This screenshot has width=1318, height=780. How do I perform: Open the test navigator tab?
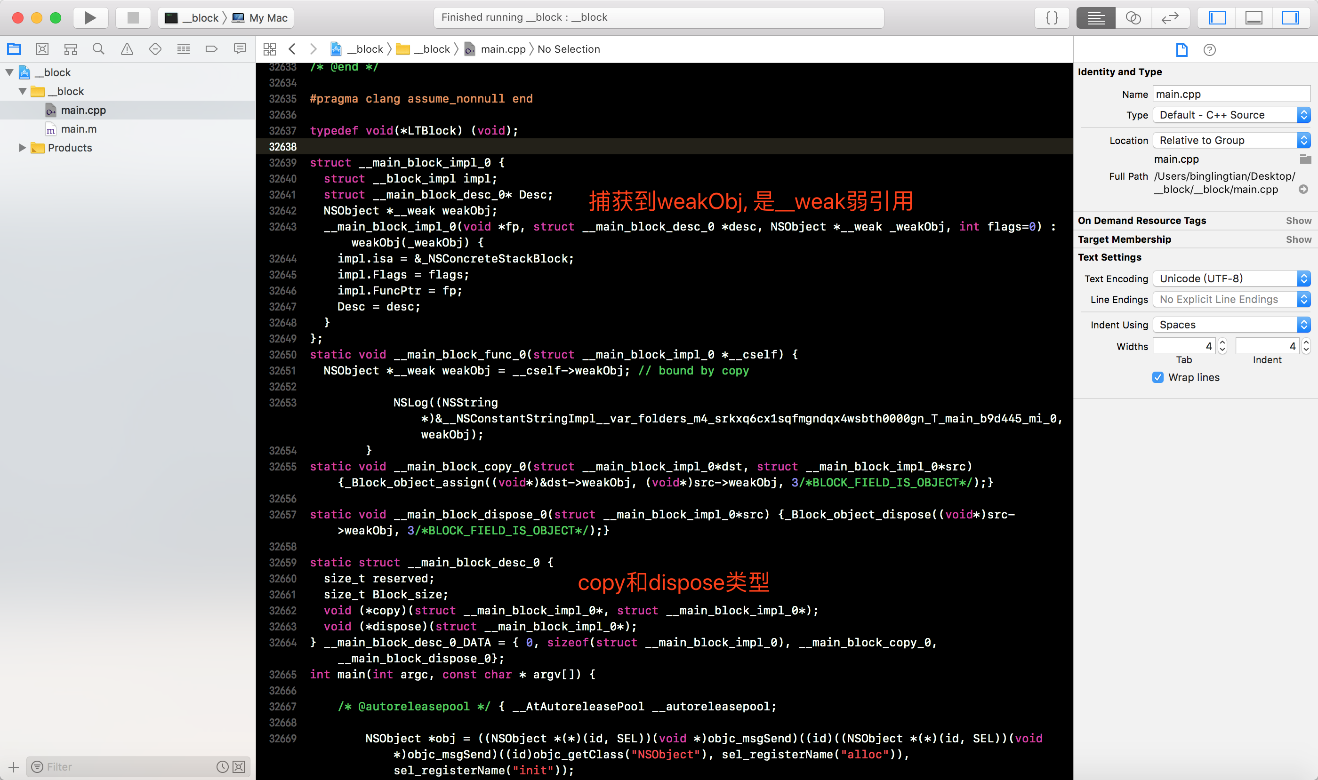click(155, 49)
